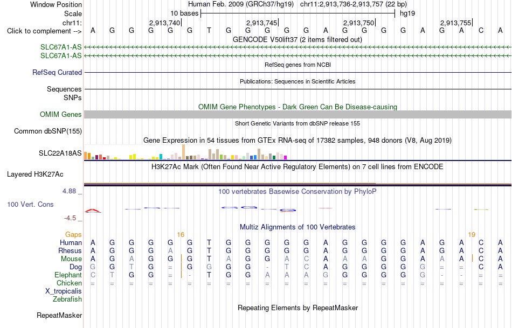Screen dimensions: 512x328
Task: Select the SNPs track label
Action: pos(73,97)
